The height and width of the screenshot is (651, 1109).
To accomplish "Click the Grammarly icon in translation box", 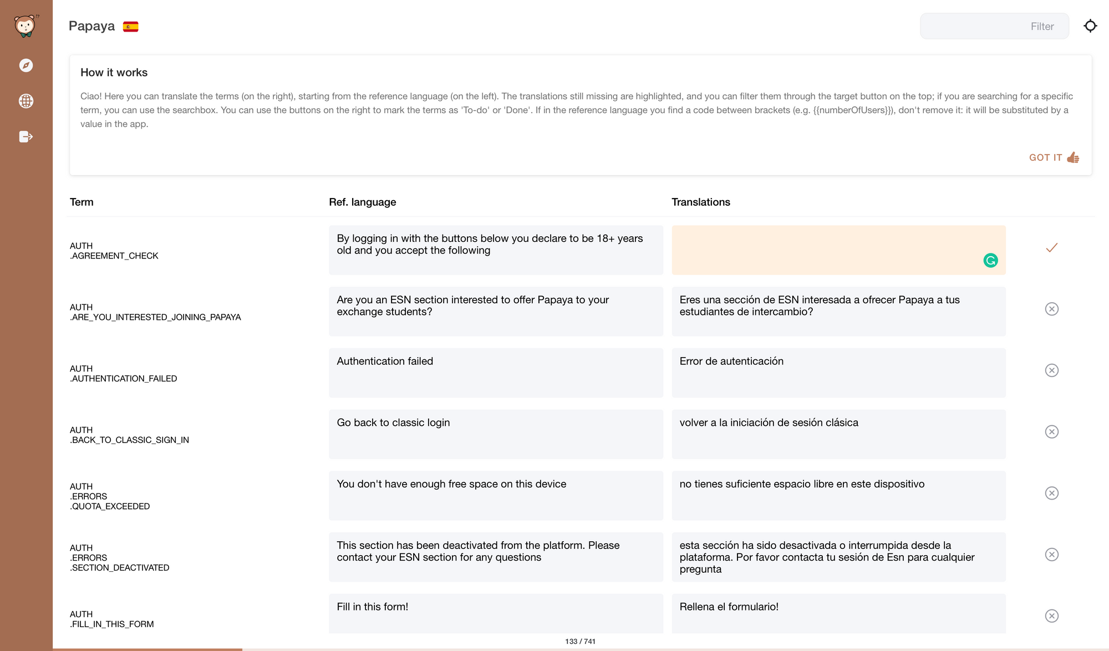I will tap(990, 260).
